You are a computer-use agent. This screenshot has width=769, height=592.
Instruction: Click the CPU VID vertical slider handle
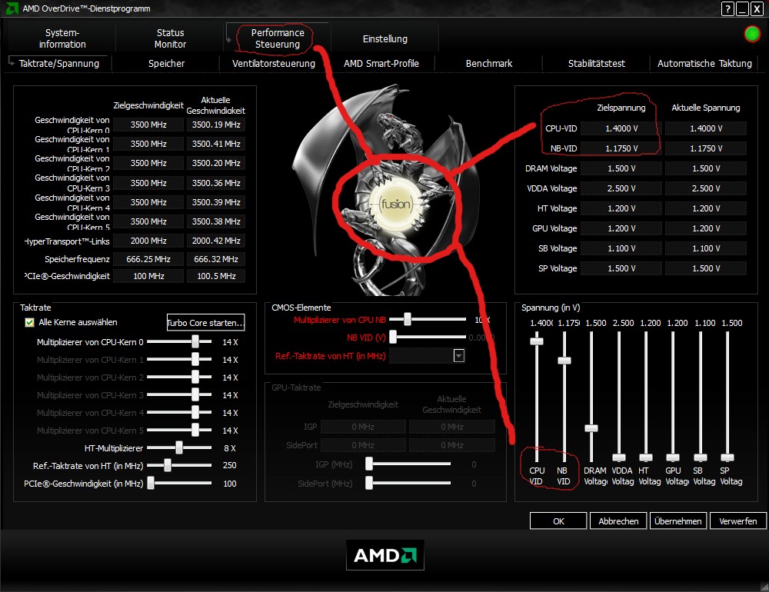click(x=537, y=341)
